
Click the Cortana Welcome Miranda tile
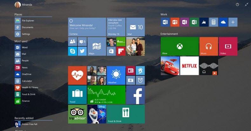(87, 27)
